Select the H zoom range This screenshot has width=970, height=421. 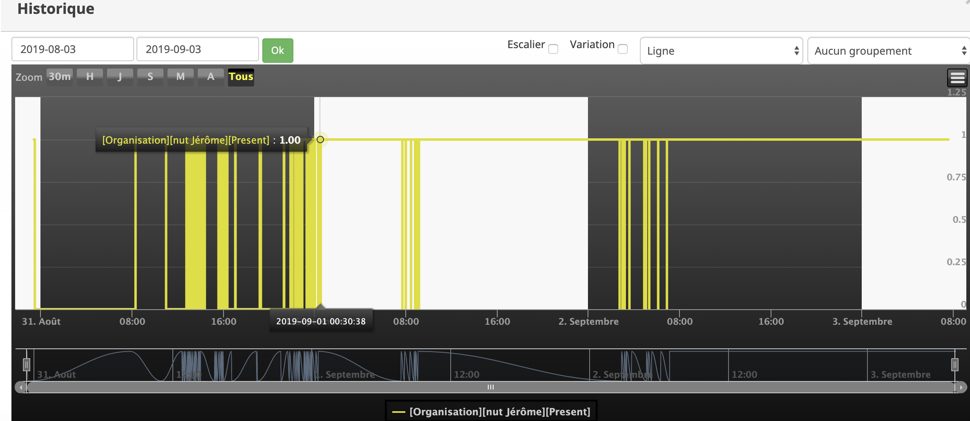pyautogui.click(x=90, y=77)
